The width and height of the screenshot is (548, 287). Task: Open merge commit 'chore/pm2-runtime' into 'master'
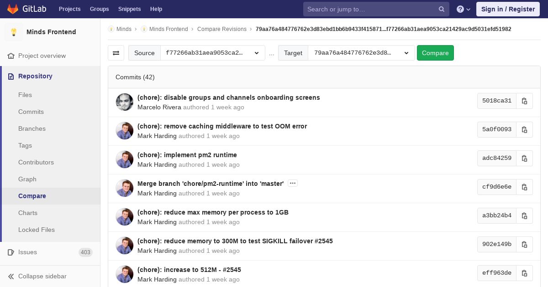point(211,184)
